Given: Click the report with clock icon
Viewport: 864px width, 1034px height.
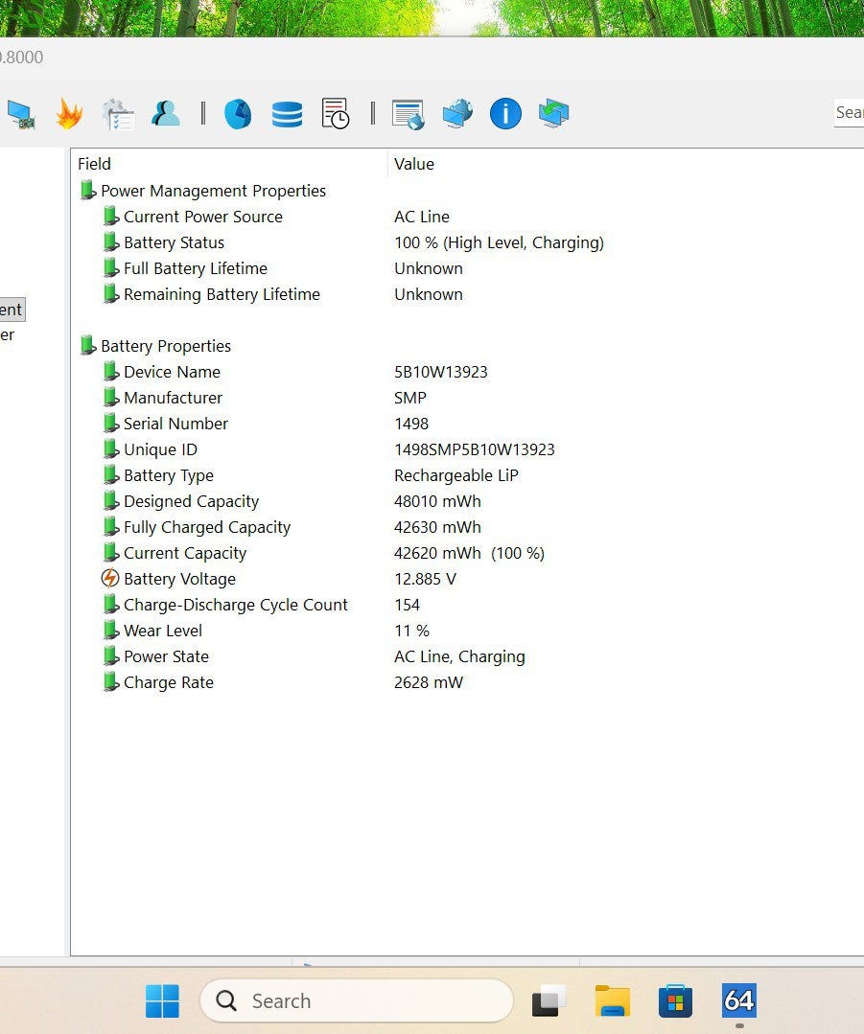Looking at the screenshot, I should [x=335, y=114].
